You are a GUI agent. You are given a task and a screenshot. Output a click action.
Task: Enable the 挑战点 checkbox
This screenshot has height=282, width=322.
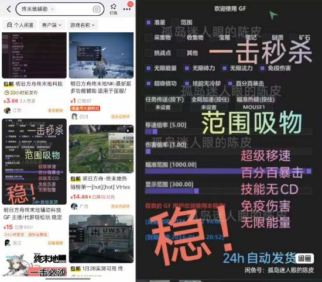pos(148,53)
